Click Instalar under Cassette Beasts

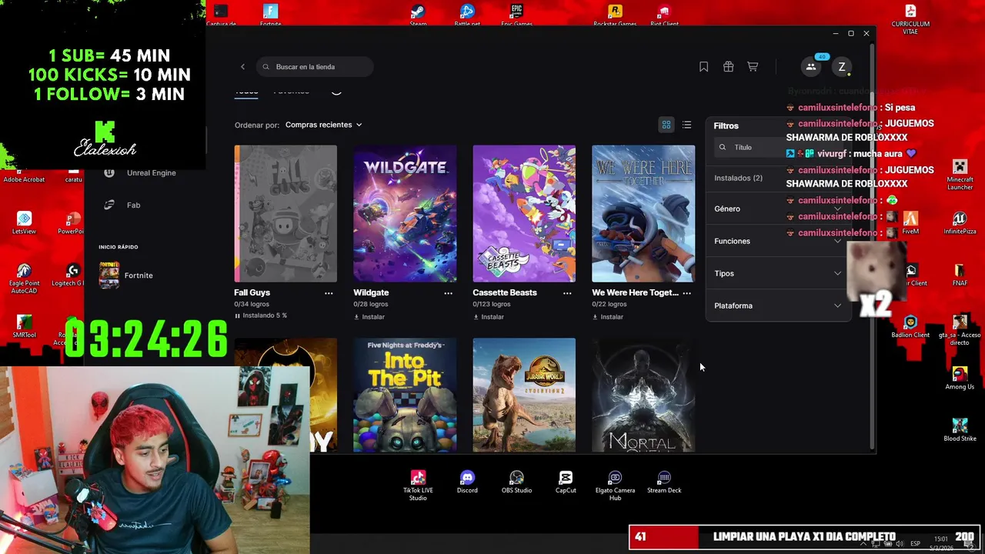[489, 317]
